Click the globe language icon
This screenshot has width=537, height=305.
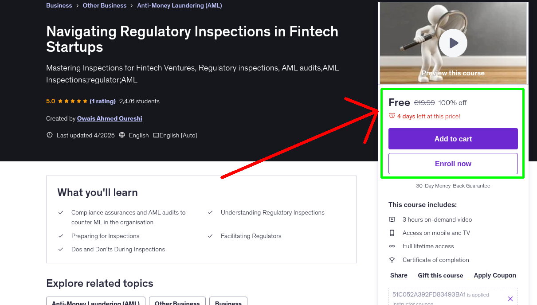point(122,135)
